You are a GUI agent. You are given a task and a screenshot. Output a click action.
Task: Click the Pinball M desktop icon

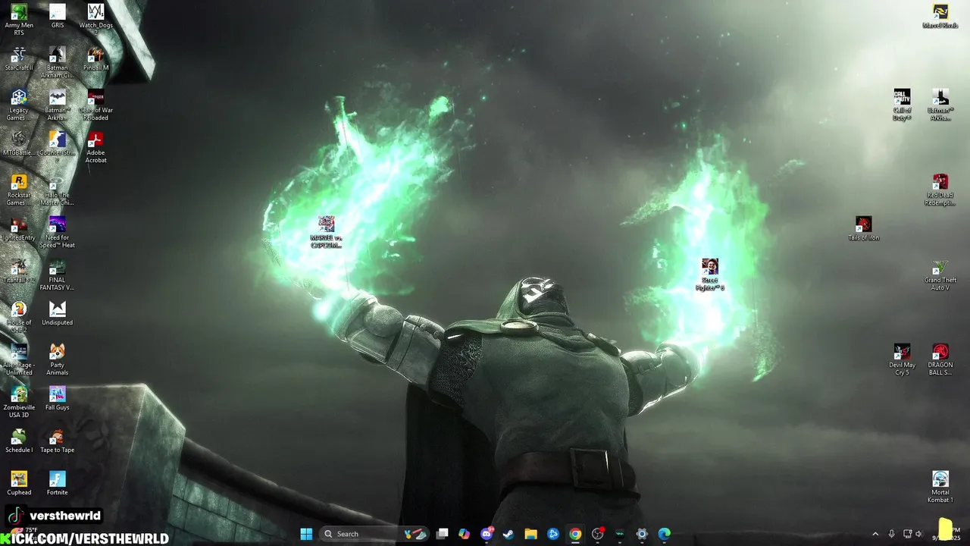[95, 58]
